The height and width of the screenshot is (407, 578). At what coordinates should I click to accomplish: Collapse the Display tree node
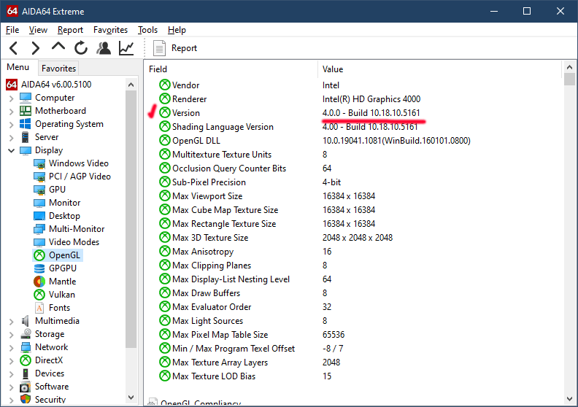(12, 150)
